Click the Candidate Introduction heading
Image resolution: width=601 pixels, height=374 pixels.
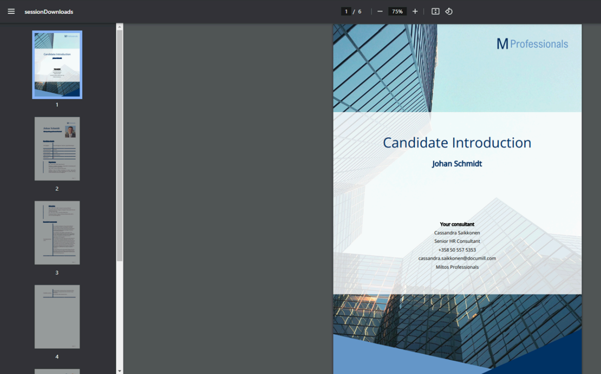457,143
